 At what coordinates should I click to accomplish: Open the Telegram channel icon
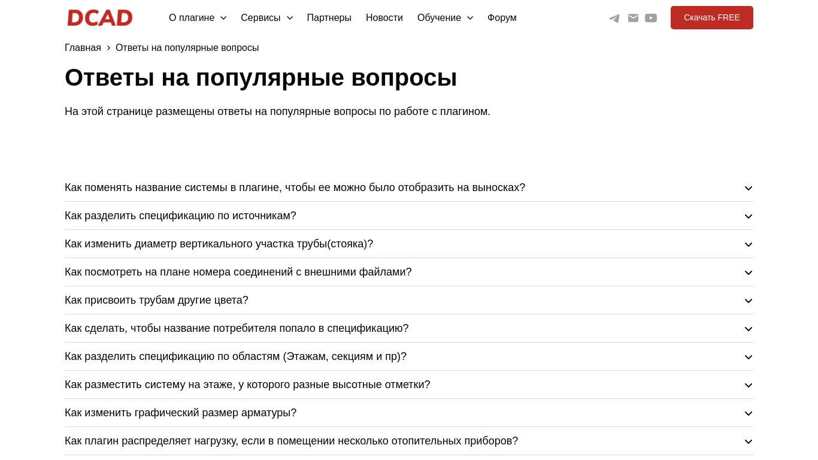(614, 18)
